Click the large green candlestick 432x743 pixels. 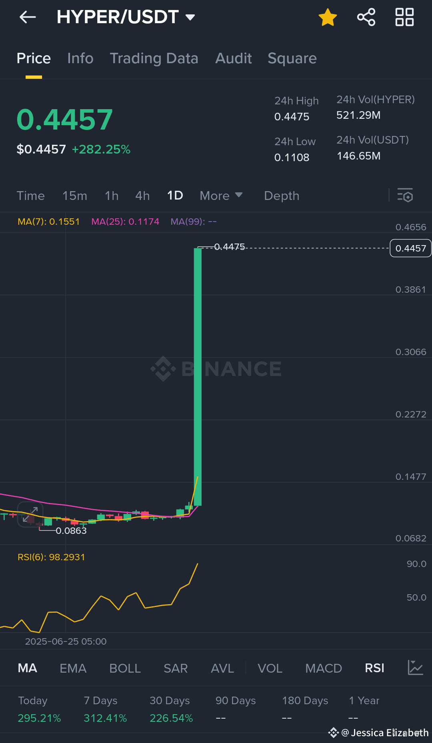click(x=198, y=377)
